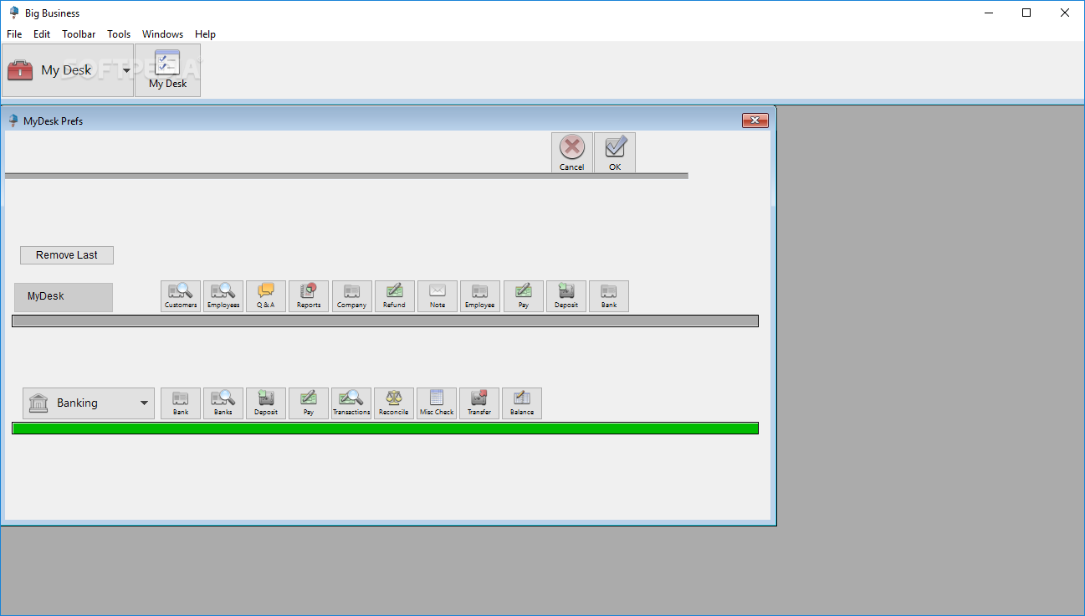Image resolution: width=1085 pixels, height=616 pixels.
Task: Click the MyDesk label button
Action: (x=64, y=297)
